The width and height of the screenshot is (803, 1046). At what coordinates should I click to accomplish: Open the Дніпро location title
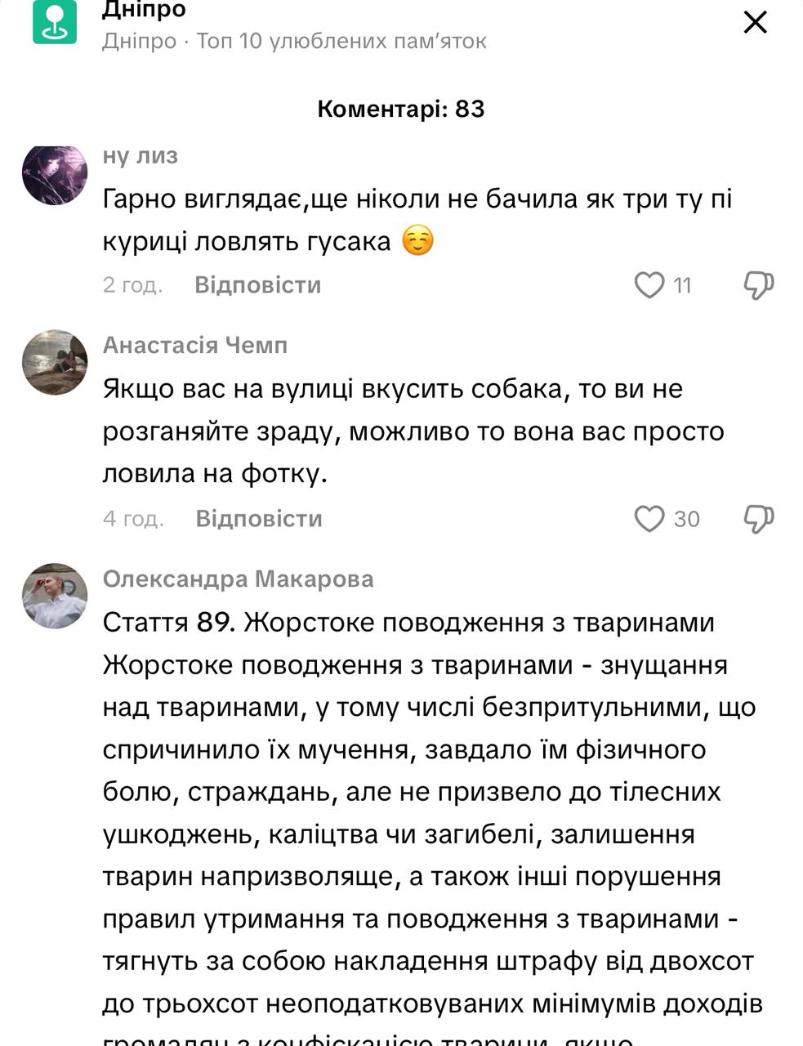145,10
